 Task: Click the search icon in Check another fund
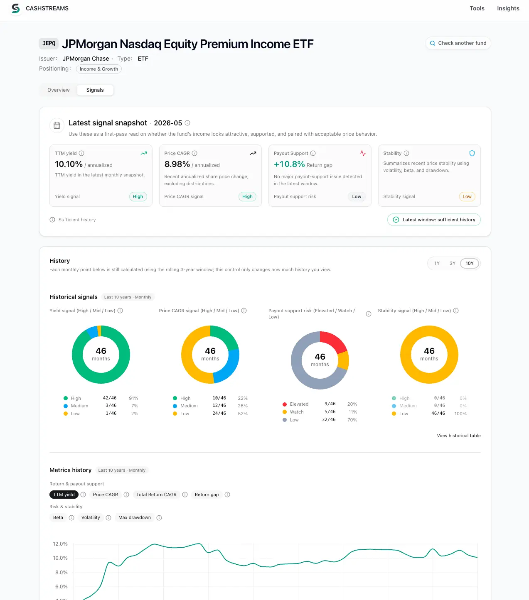point(433,43)
